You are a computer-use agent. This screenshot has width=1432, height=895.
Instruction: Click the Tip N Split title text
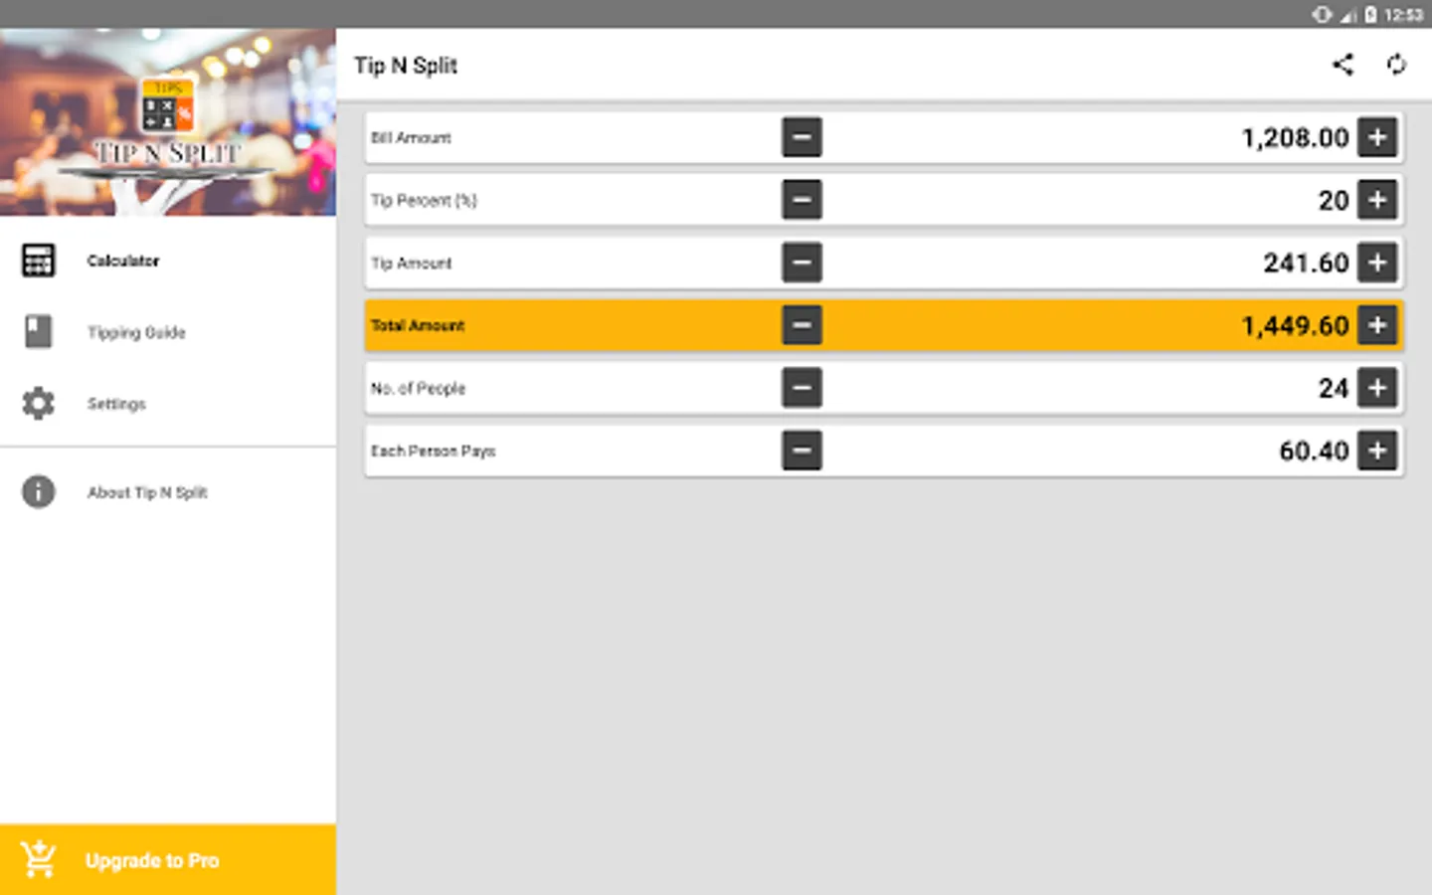tap(406, 66)
